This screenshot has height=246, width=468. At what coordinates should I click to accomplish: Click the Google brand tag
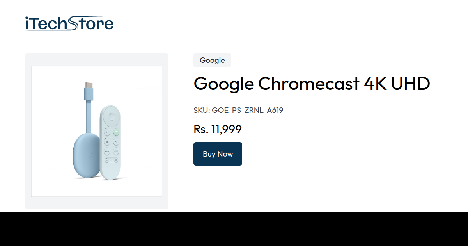pos(212,60)
